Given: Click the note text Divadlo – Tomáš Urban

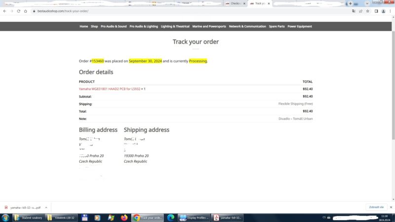Looking at the screenshot, I should (295, 118).
